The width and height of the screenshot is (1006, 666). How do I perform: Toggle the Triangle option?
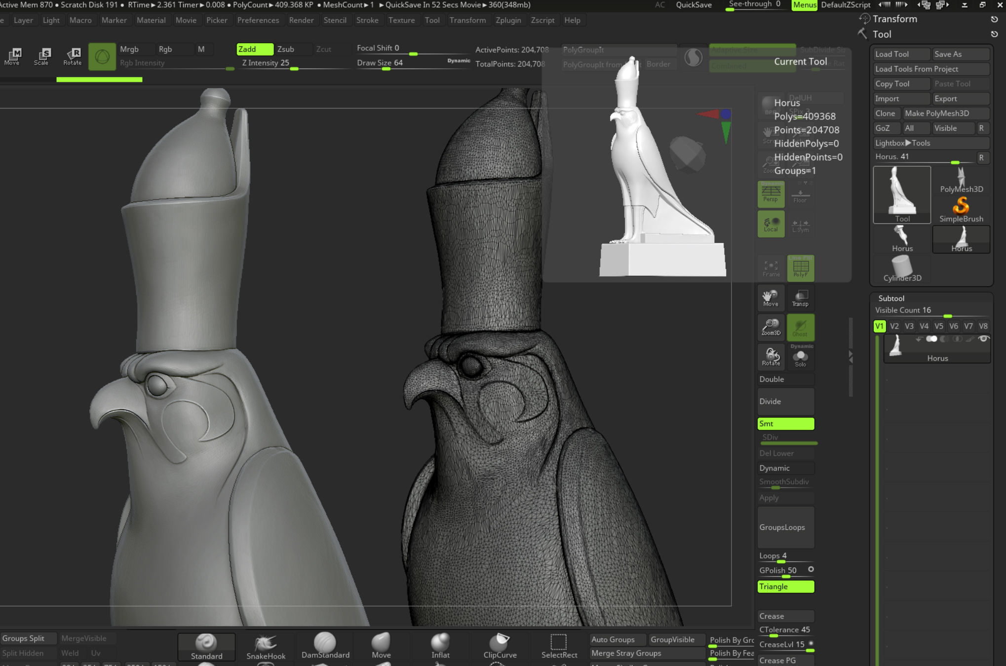[x=785, y=587]
